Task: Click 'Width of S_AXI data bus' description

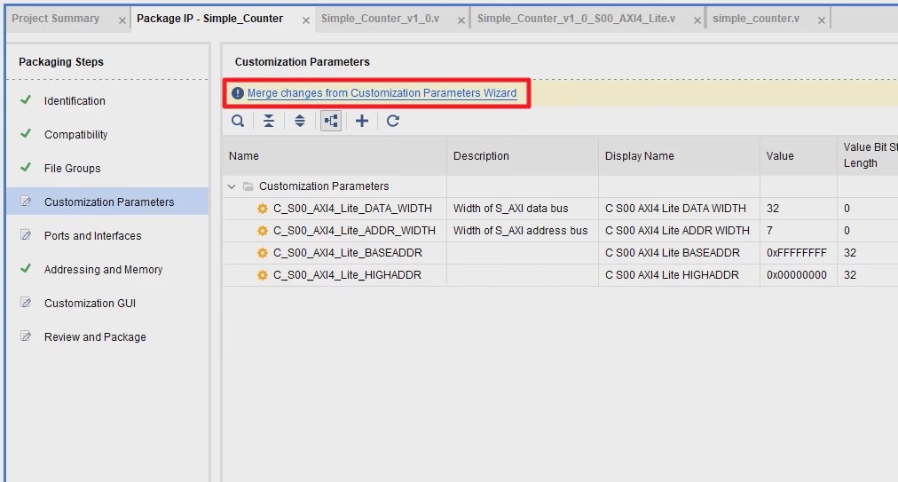Action: 510,209
